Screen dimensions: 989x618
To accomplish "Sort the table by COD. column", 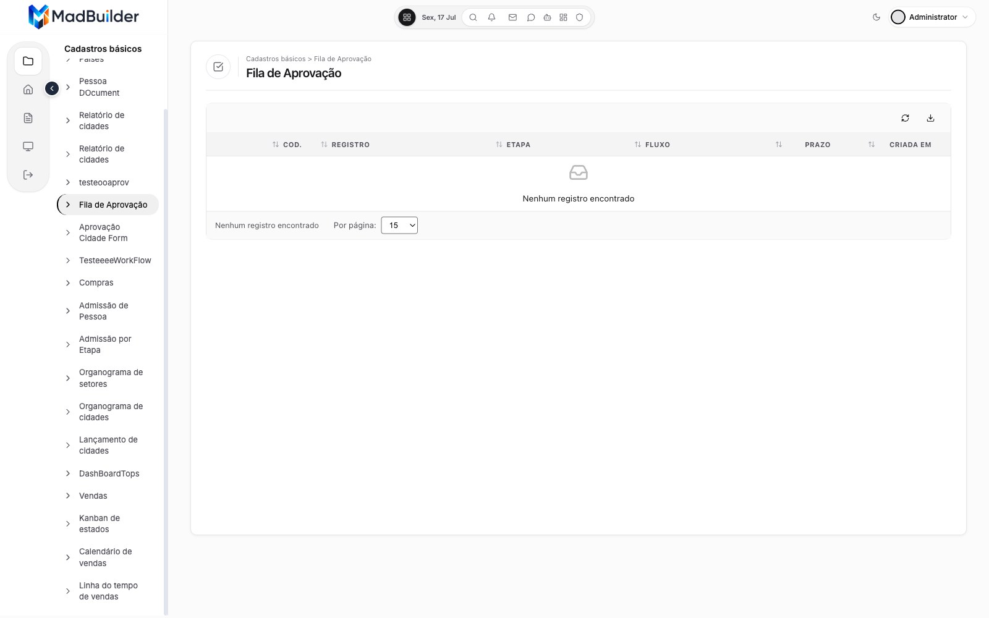I will 287,145.
